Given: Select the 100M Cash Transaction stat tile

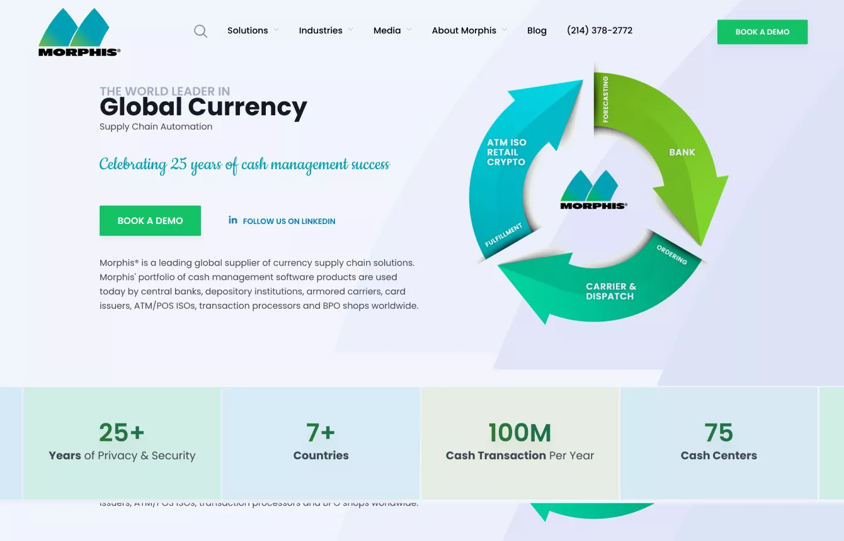Looking at the screenshot, I should (x=520, y=442).
